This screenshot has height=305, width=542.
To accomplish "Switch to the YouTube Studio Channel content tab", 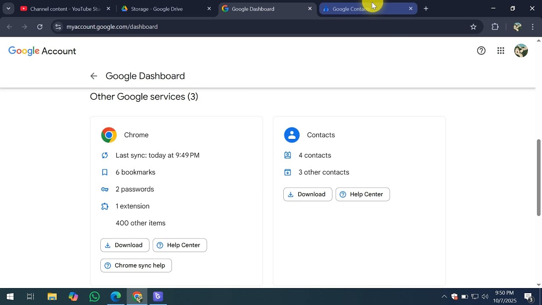I will (66, 8).
